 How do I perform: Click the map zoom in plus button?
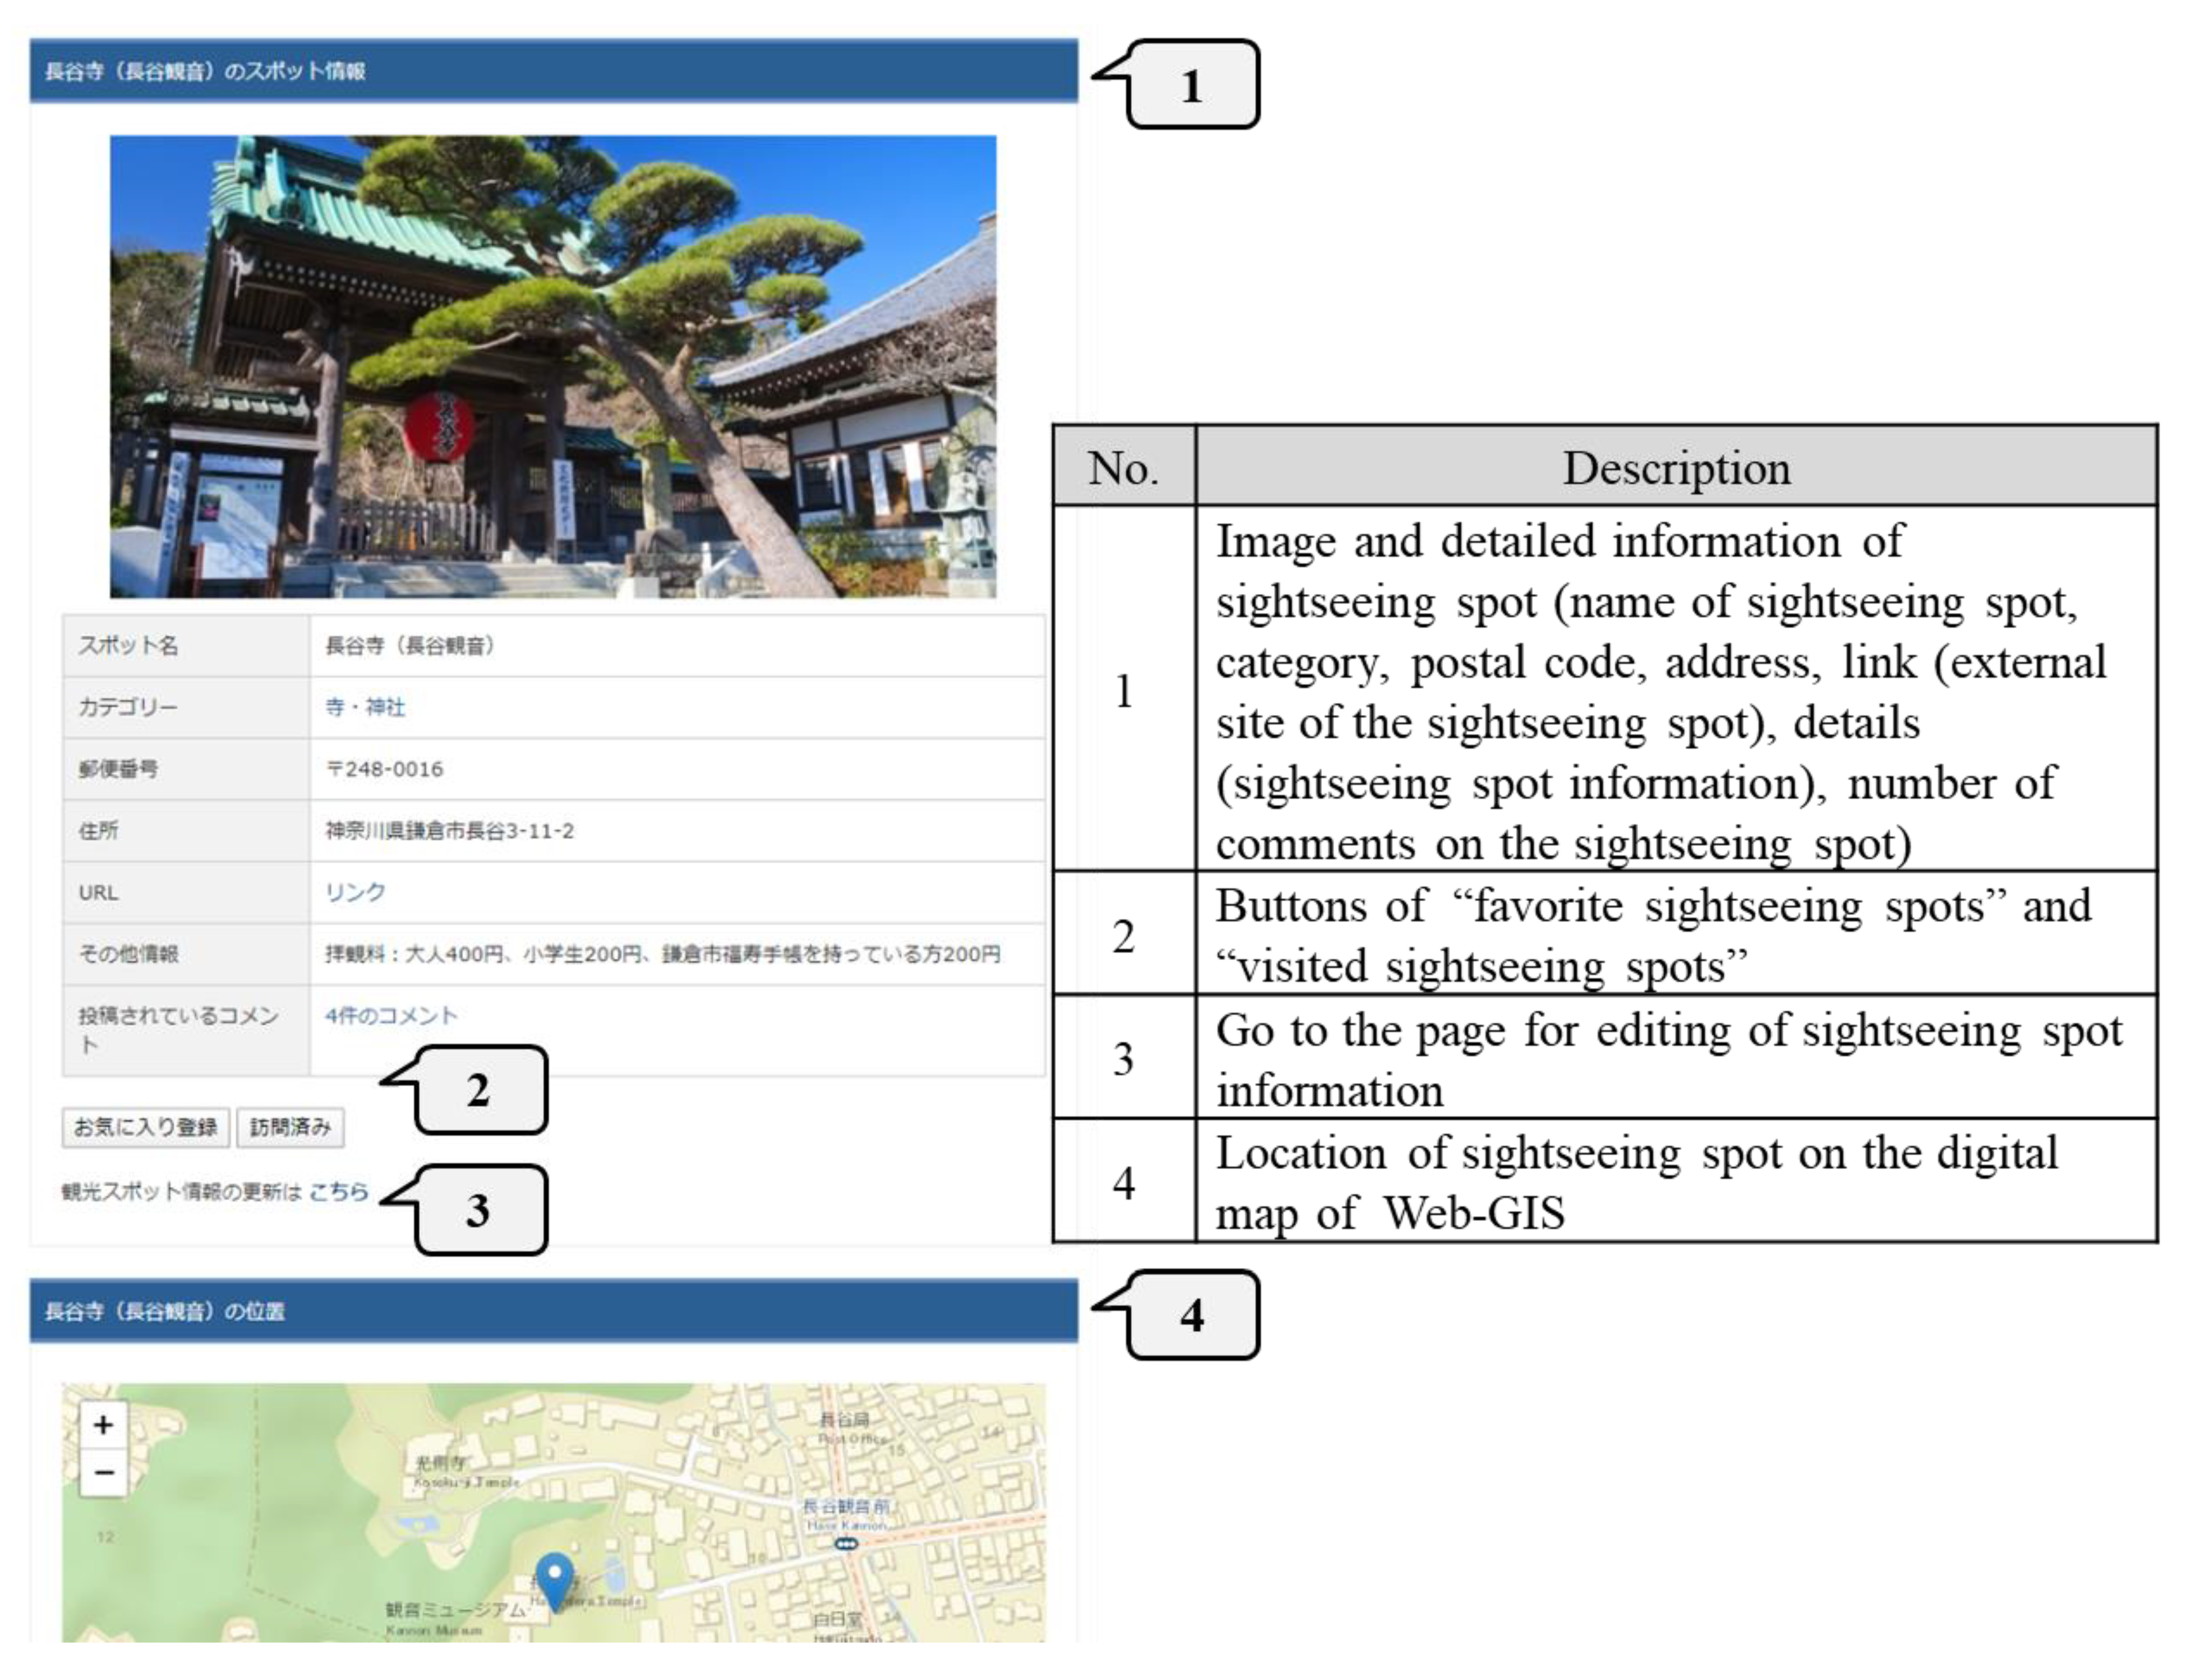tap(103, 1425)
